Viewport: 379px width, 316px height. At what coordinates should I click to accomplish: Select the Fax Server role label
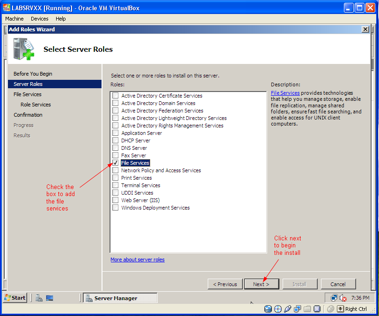[x=134, y=155]
